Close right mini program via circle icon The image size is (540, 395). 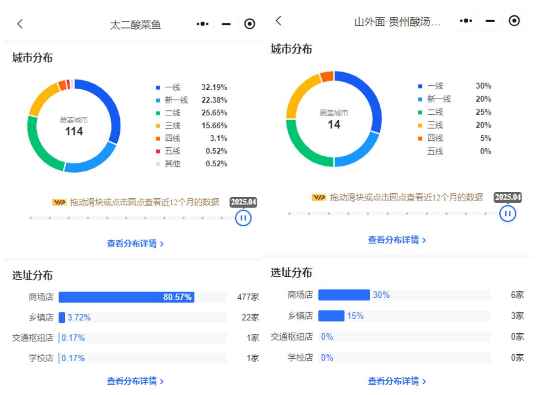[x=514, y=21]
